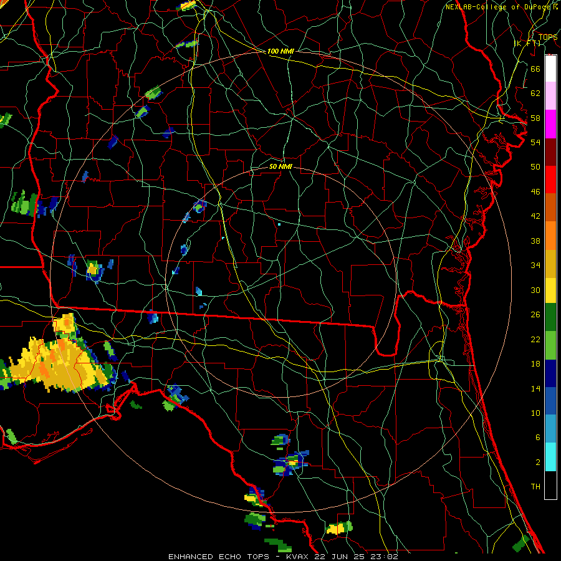
Task: Click the yellow swatch on the tops scale
Action: (550, 290)
